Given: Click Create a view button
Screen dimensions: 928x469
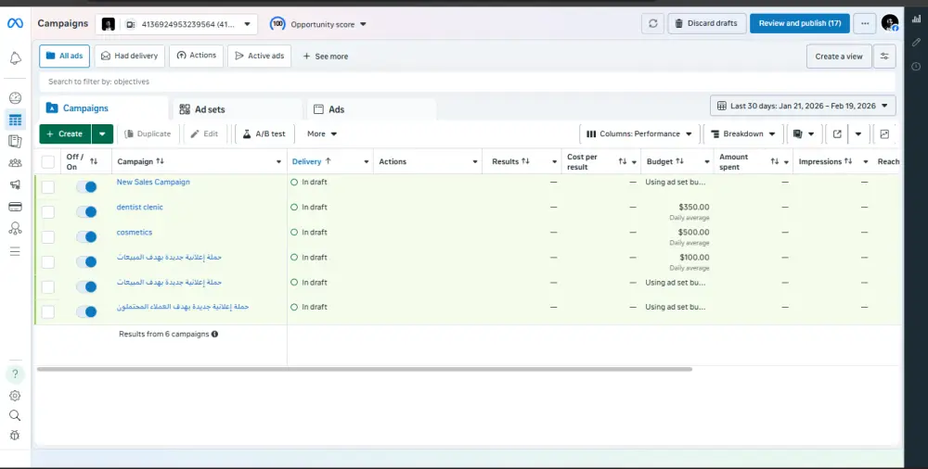Looking at the screenshot, I should coord(839,57).
